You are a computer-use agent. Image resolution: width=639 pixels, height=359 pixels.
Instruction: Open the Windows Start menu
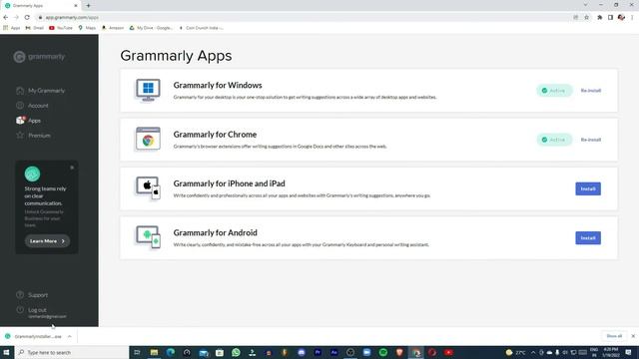pos(6,352)
